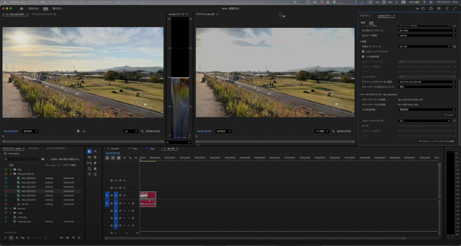
Task: Switch to the 書き出し workspace tab
Action: coord(57,8)
